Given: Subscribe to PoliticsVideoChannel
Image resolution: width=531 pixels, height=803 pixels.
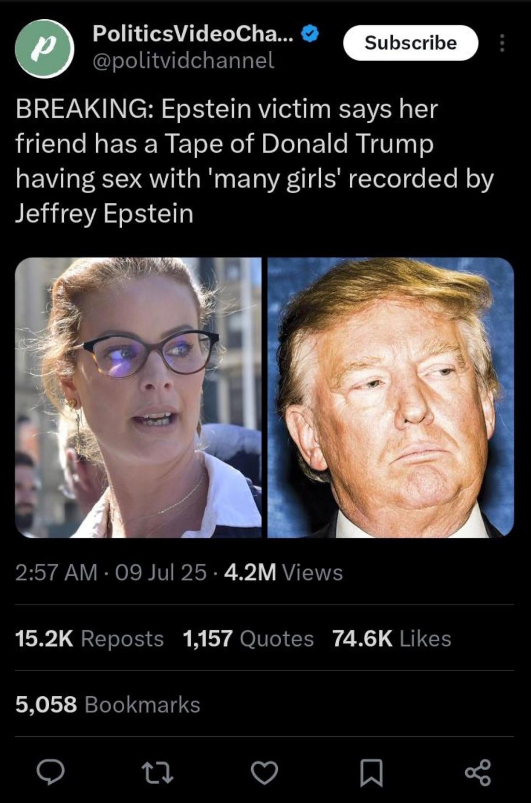Looking at the screenshot, I should 411,43.
